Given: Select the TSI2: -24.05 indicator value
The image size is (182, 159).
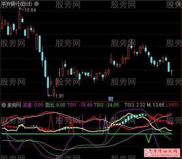Looking at the screenshot, I should pos(106,105).
